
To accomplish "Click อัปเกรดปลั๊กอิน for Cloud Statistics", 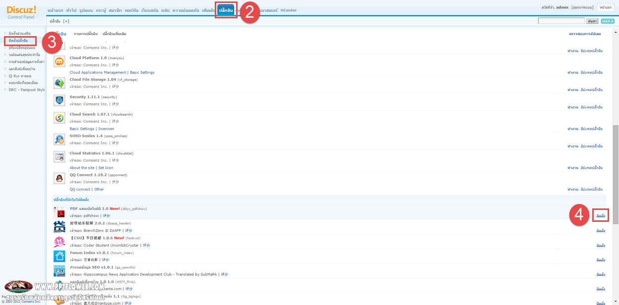I will 592,168.
